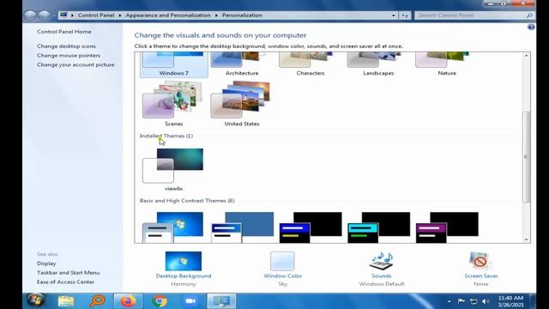
Task: Click the Sounds link text
Action: tap(381, 276)
